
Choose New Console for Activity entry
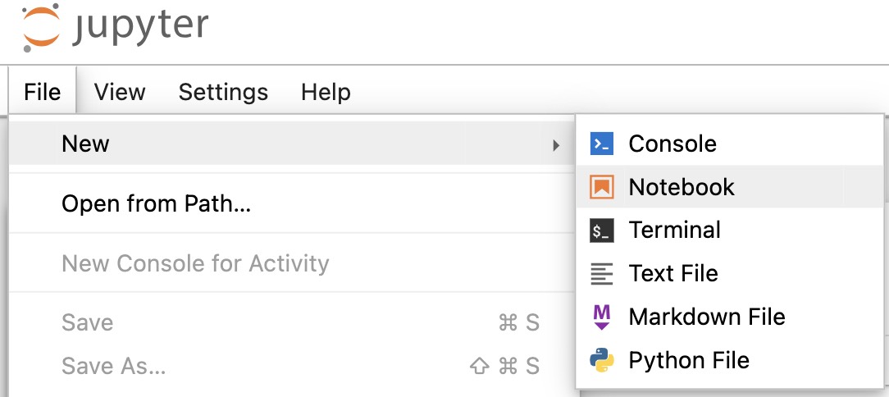tap(292, 263)
